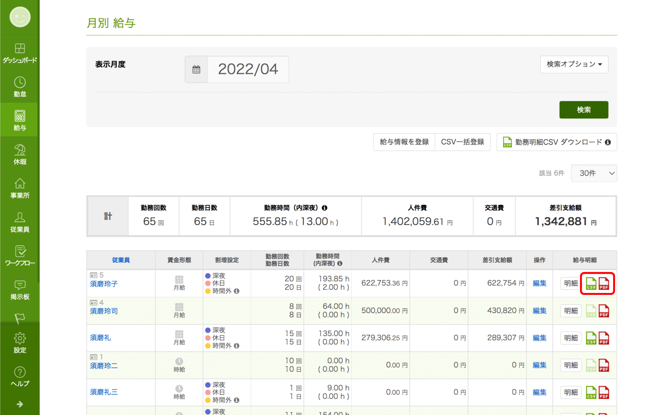Click calendar icon beside display month
664x415 pixels.
pyautogui.click(x=196, y=69)
